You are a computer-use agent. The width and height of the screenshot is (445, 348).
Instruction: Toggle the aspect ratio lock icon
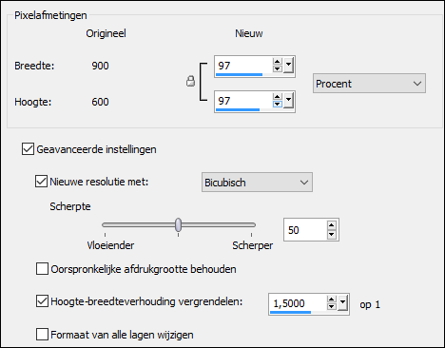[x=190, y=81]
